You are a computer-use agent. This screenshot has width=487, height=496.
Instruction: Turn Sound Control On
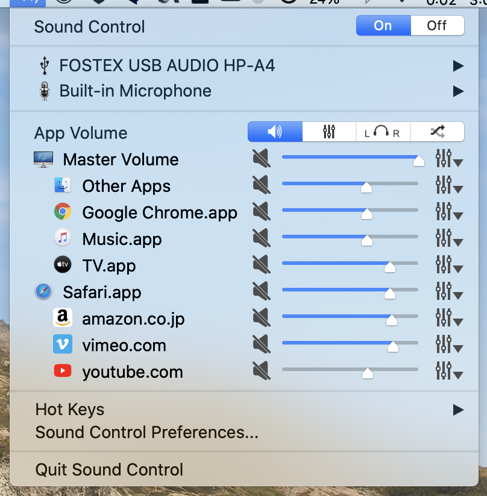(x=383, y=25)
